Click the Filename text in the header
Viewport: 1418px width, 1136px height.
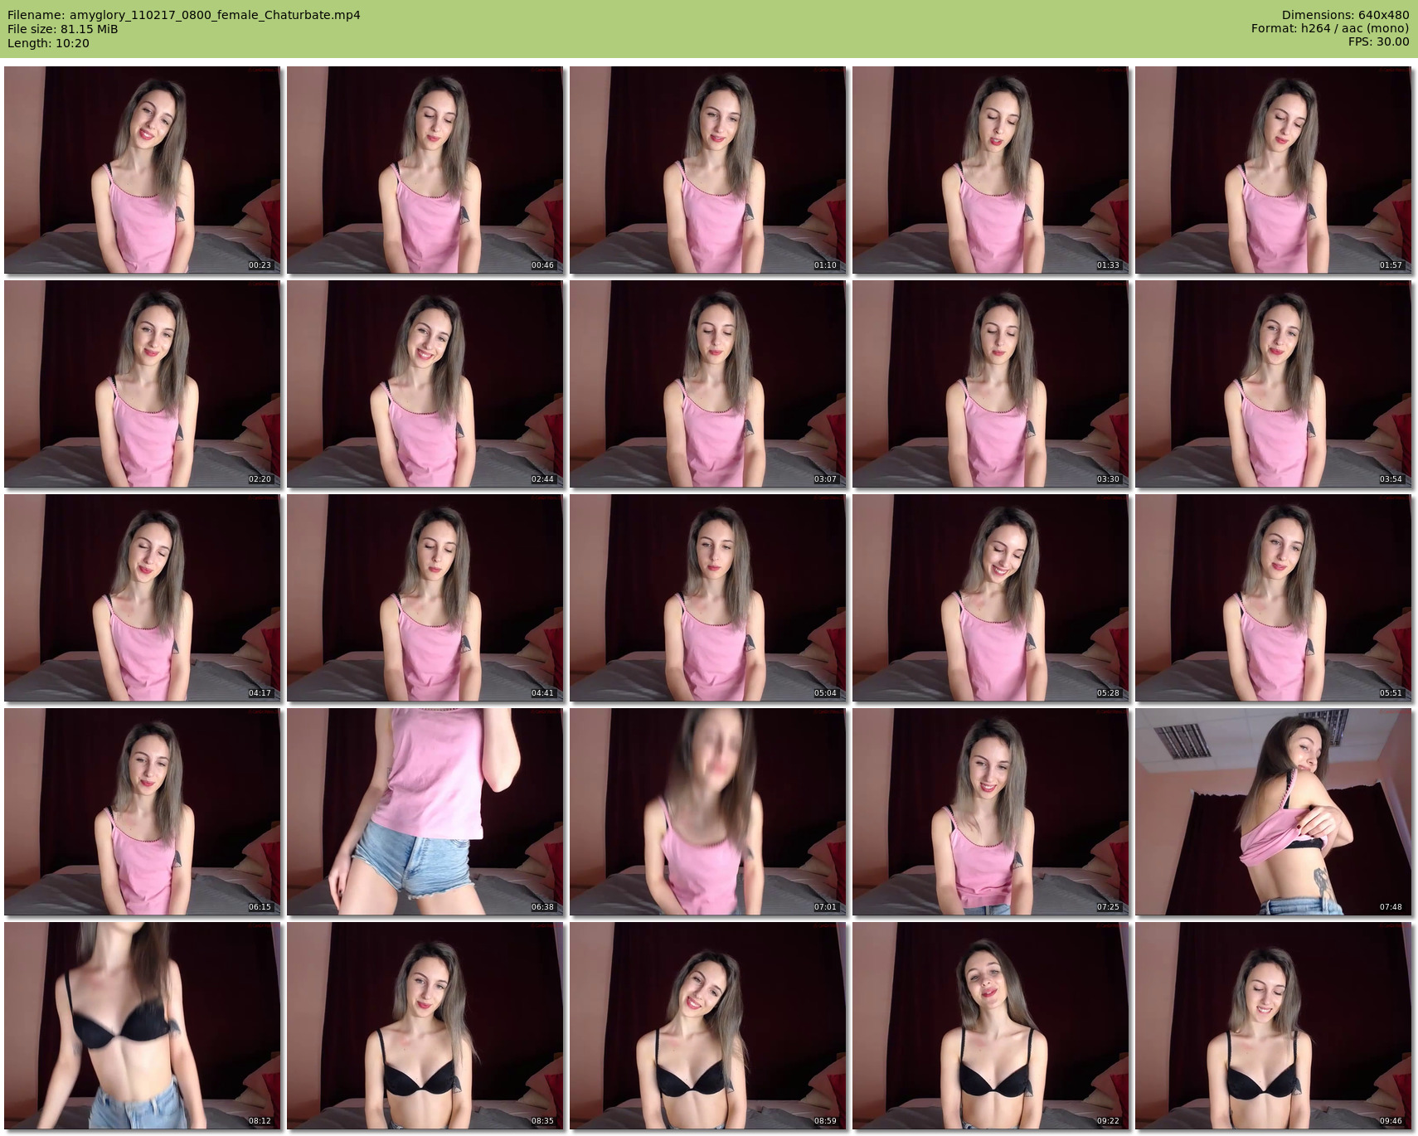click(x=183, y=15)
